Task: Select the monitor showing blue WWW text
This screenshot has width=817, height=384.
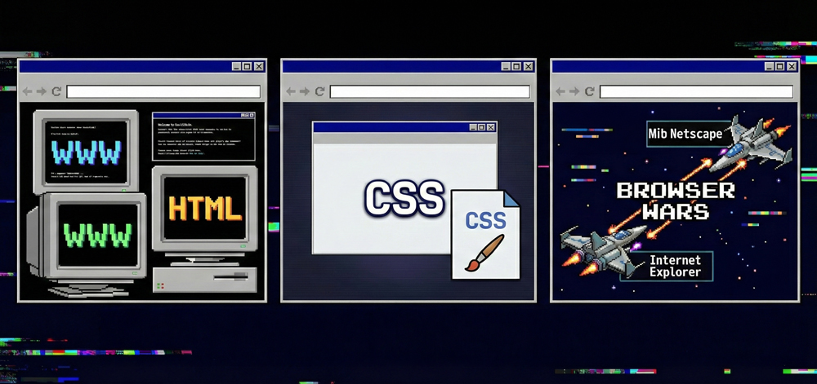Action: click(86, 151)
